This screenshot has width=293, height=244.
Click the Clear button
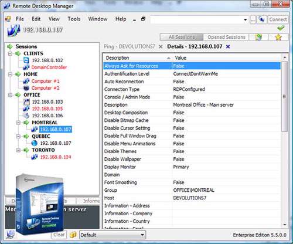(59, 235)
